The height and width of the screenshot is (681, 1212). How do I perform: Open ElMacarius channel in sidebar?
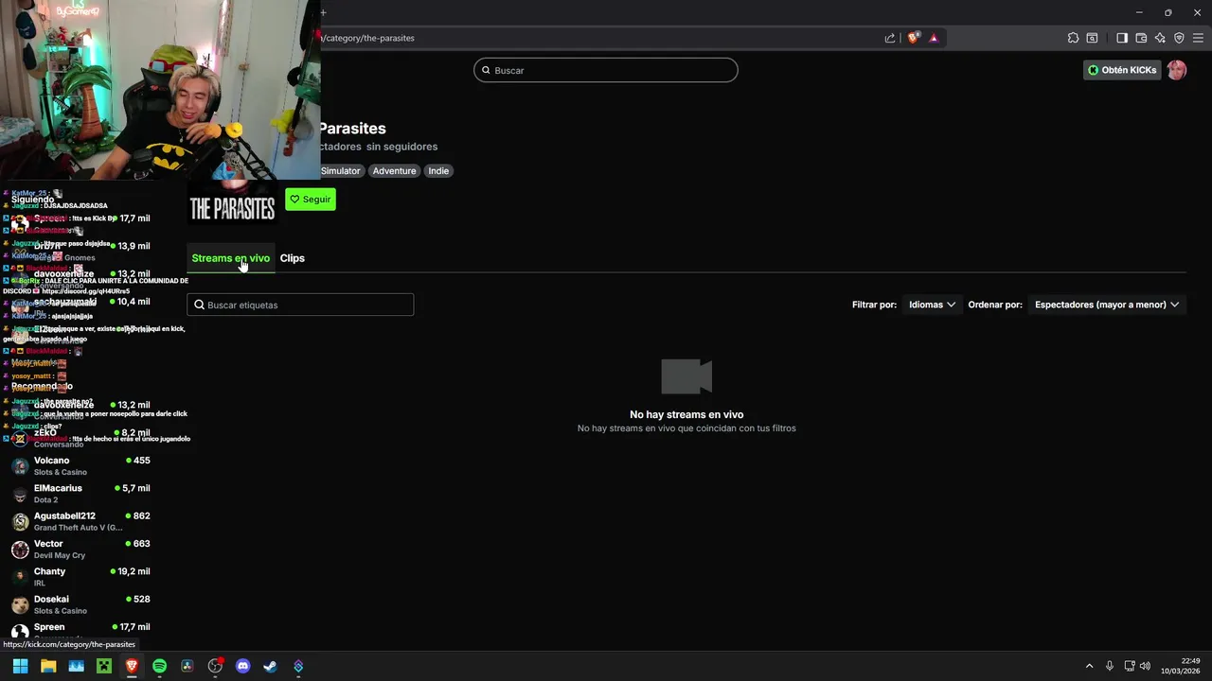pos(80,494)
